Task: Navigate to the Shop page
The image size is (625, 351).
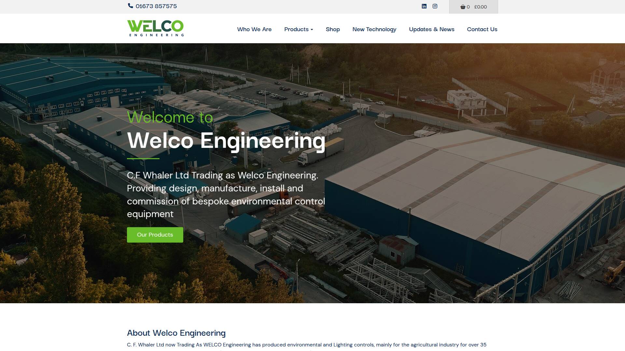Action: click(333, 29)
